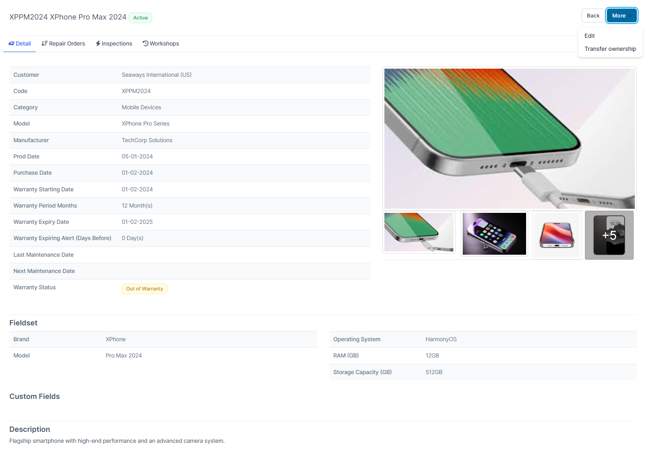Click the page title XPPM2024 XPhone Pro Max 2024

(x=68, y=17)
